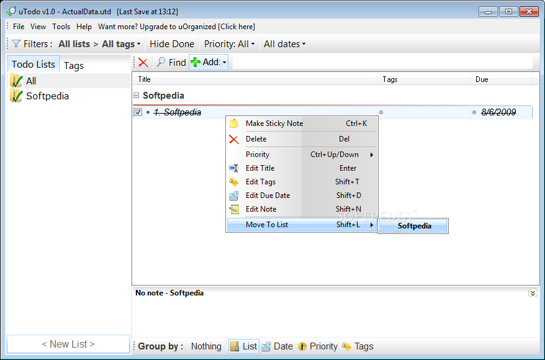Uncheck the done checkbox for 1. Softpedia task
Image resolution: width=545 pixels, height=360 pixels.
138,112
